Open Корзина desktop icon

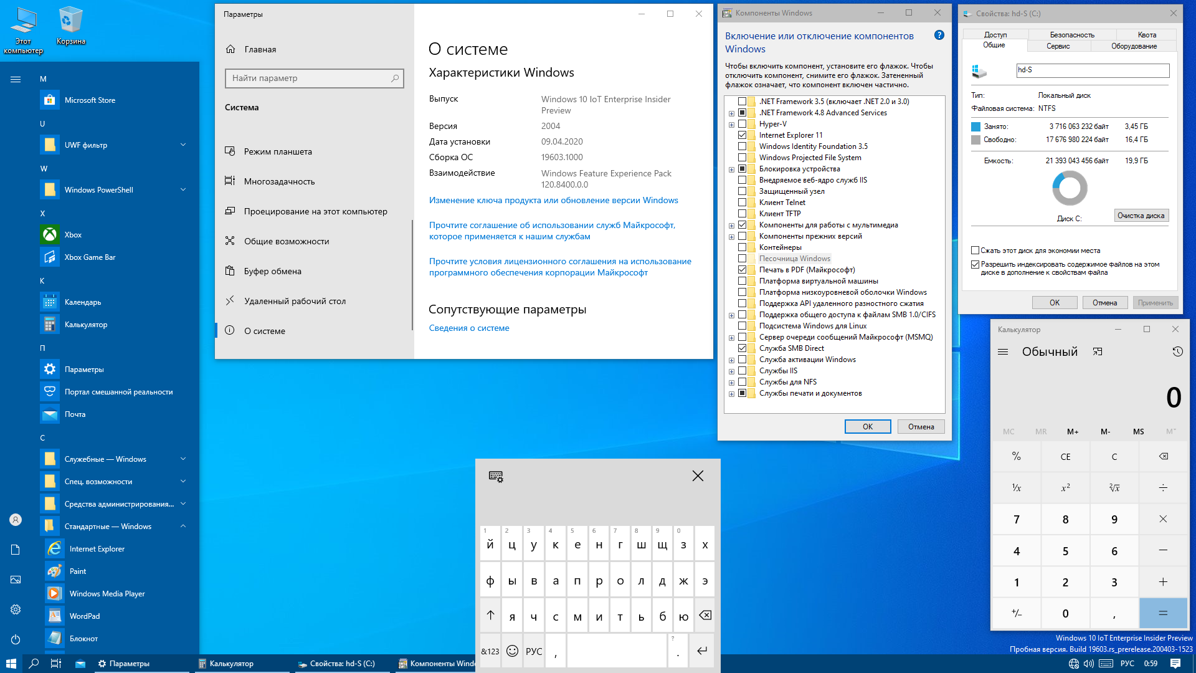[70, 26]
